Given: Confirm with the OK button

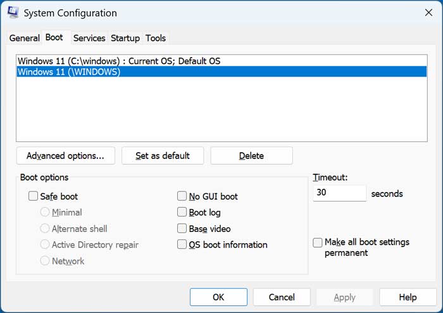Looking at the screenshot, I should (x=219, y=297).
